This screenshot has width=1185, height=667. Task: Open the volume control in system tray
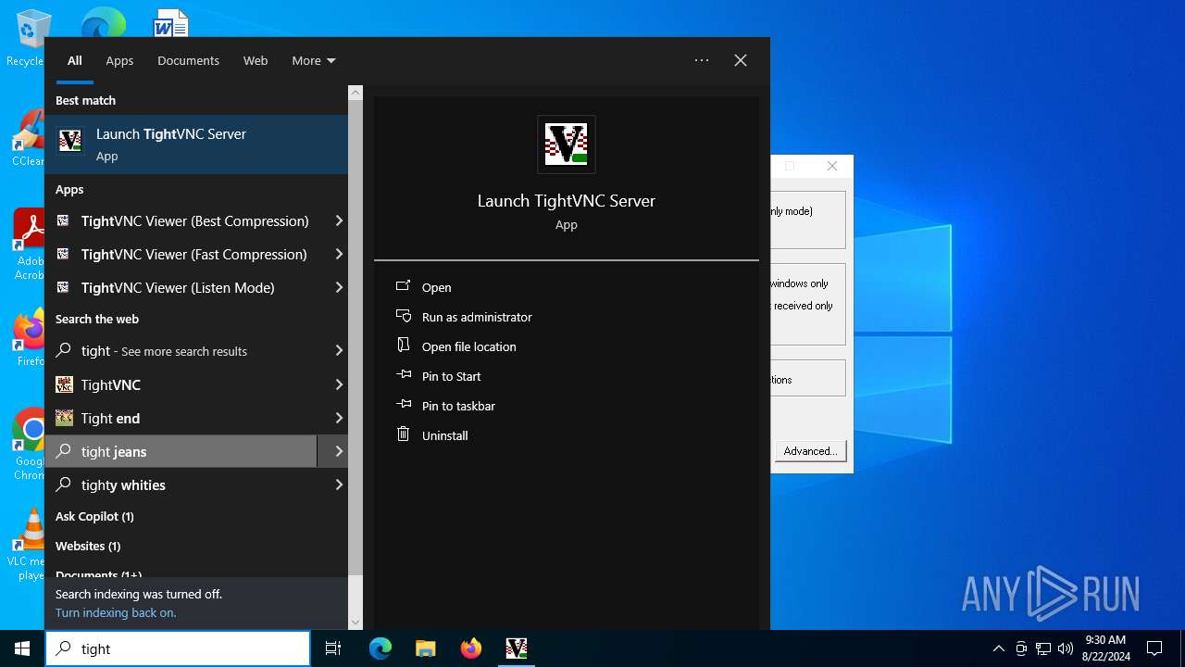(1066, 648)
